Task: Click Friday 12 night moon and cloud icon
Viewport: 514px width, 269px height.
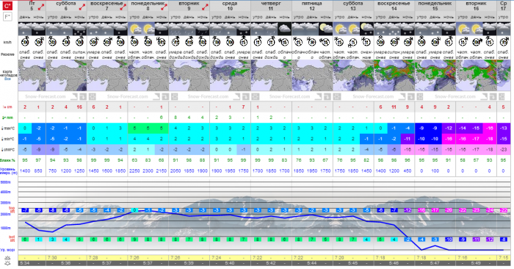Action: click(x=325, y=29)
